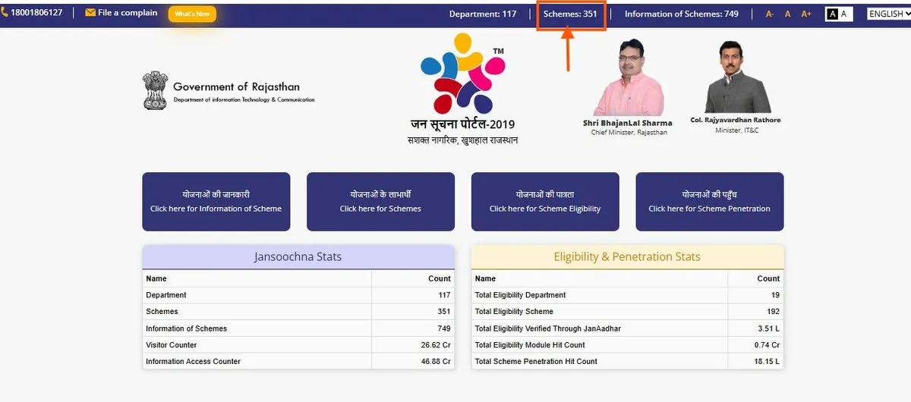Click Chief Minister Bhajanlal Sharma photo
The image size is (911, 402).
point(628,78)
